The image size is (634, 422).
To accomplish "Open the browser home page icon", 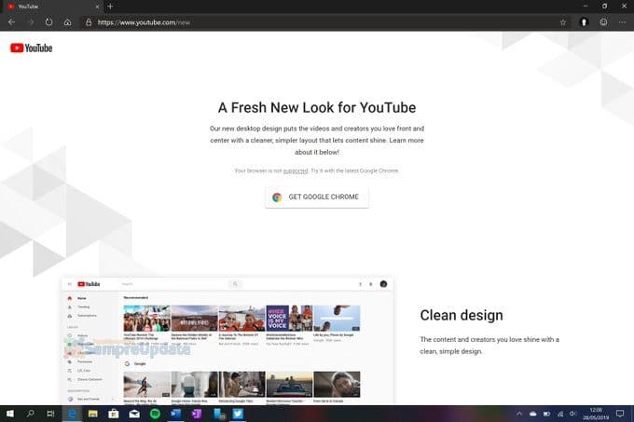I will pos(67,22).
